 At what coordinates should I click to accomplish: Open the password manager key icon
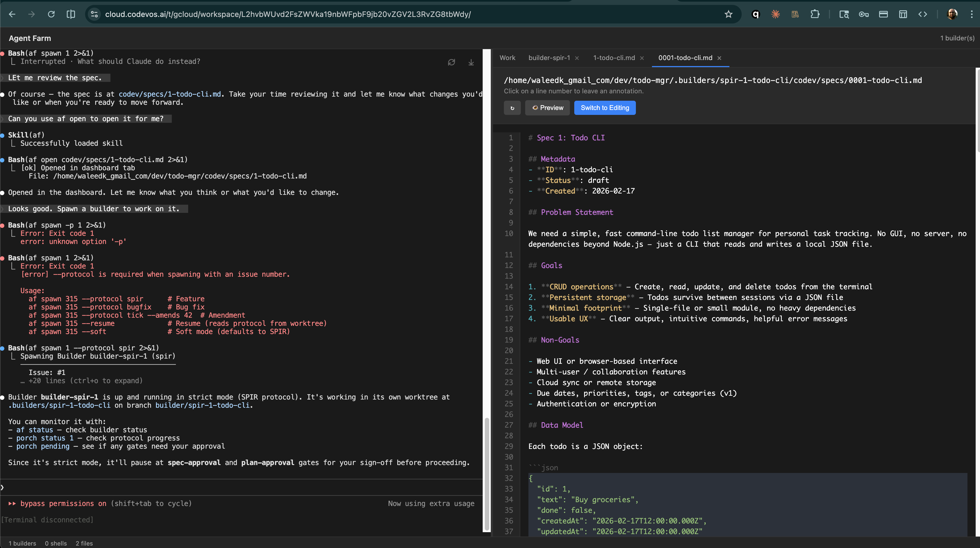tap(864, 14)
